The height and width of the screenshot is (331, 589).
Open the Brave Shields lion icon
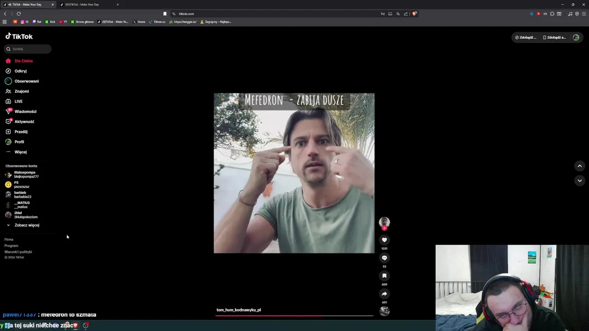[x=414, y=14]
